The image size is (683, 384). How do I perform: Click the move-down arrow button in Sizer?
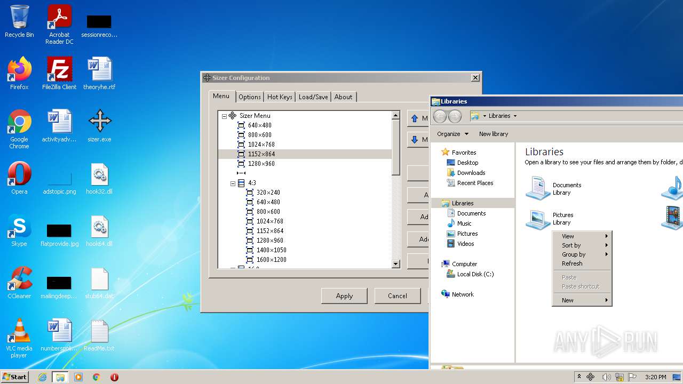tap(418, 140)
